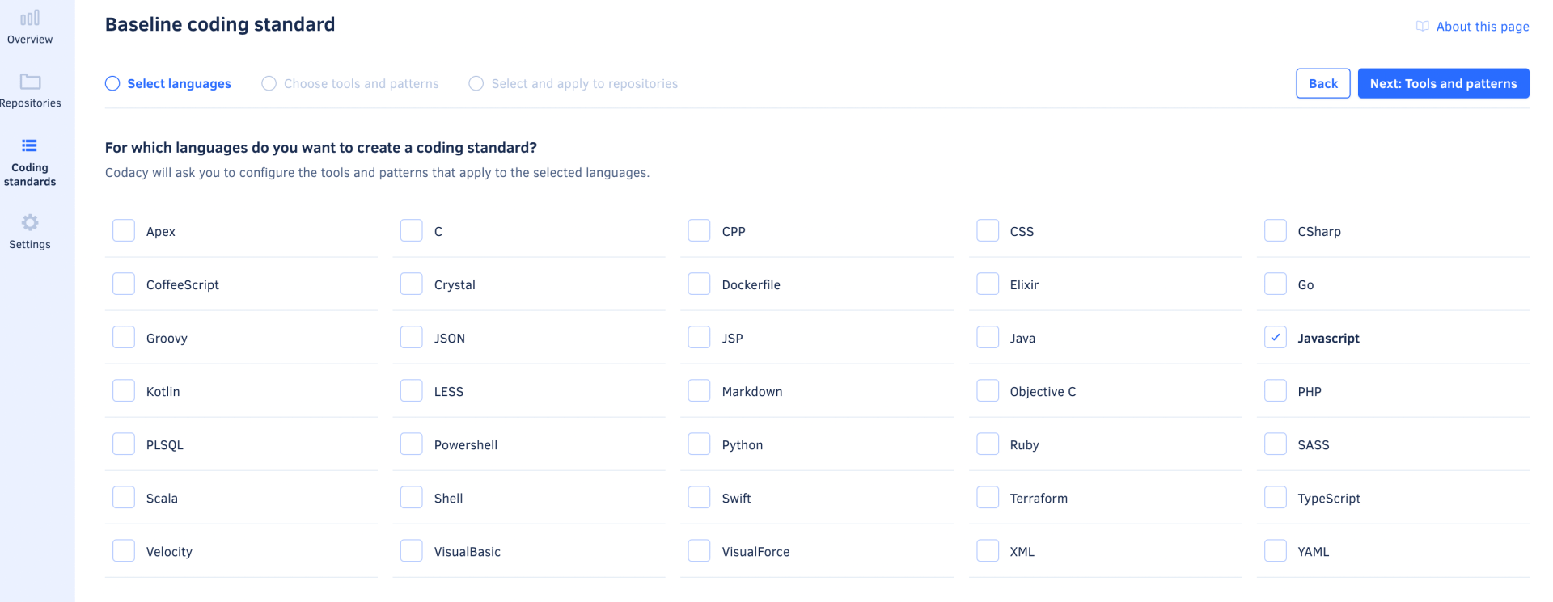
Task: Open the Overview bar-chart icon
Action: point(30,15)
